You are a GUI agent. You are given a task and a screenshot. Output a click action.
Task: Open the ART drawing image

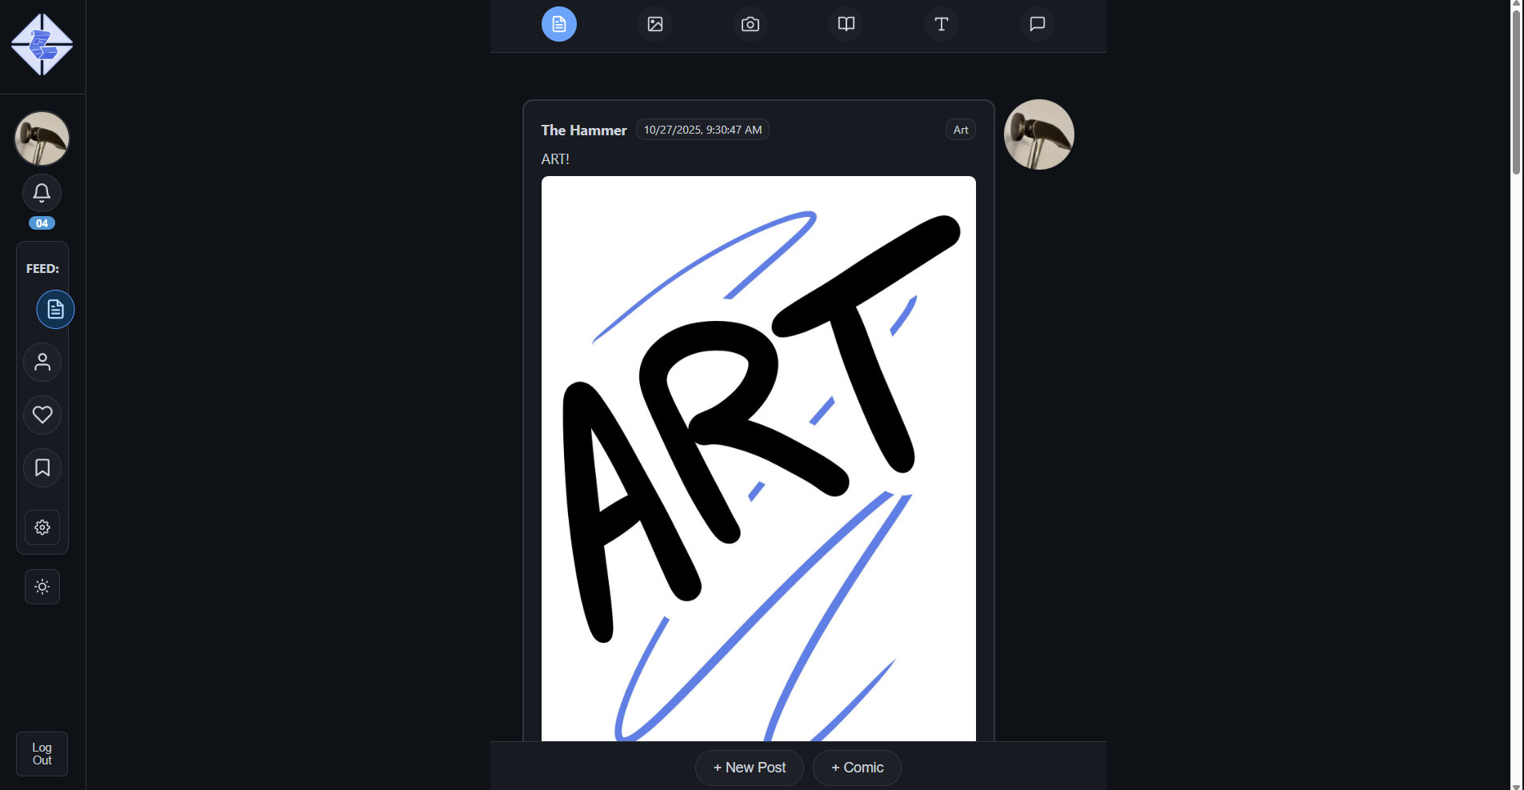(x=758, y=458)
